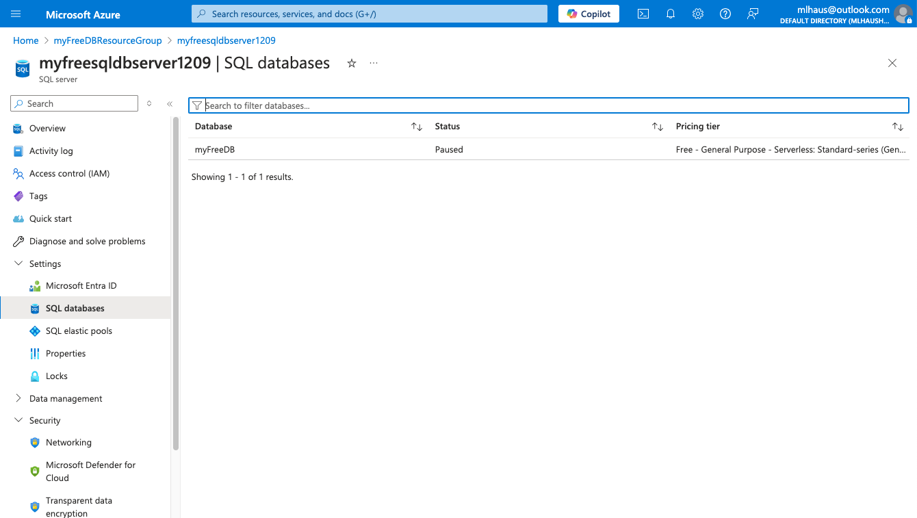917x518 pixels.
Task: Click the up/down arrows beside sidebar search
Action: (x=149, y=104)
